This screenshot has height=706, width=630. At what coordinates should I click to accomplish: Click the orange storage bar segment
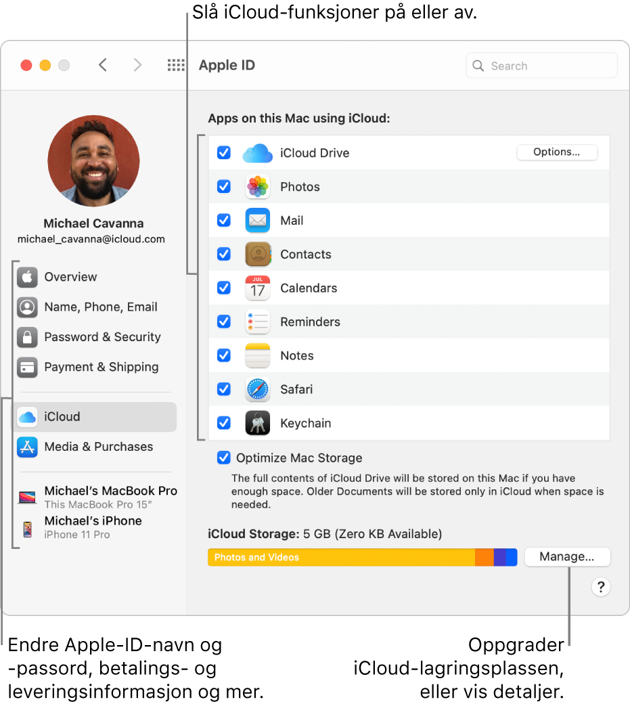[485, 557]
